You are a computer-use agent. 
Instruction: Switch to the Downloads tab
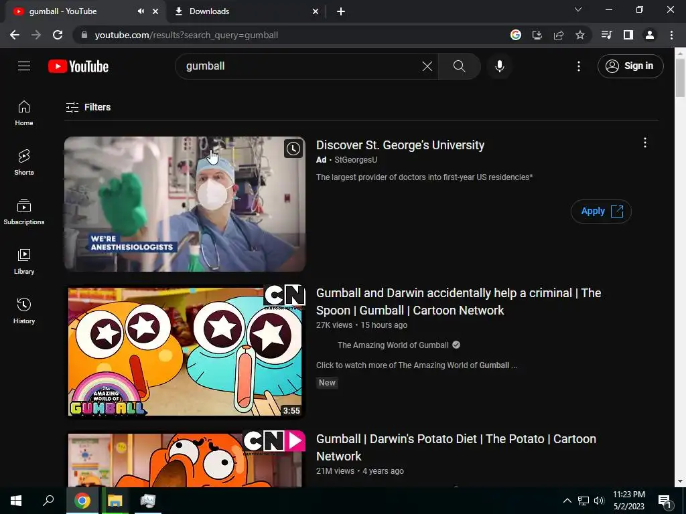point(246,11)
